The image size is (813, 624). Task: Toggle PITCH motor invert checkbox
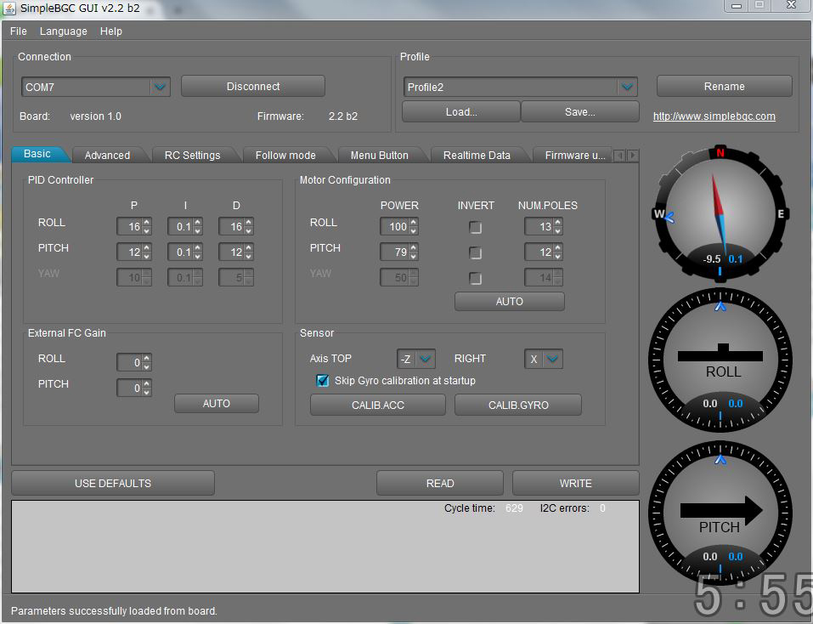pyautogui.click(x=475, y=252)
